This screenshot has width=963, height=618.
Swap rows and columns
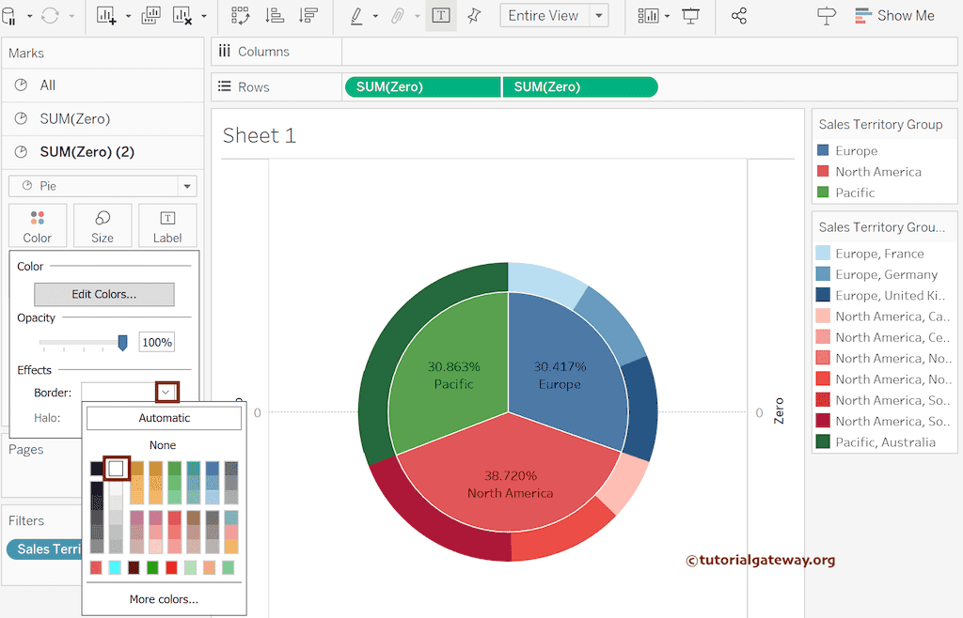tap(241, 16)
